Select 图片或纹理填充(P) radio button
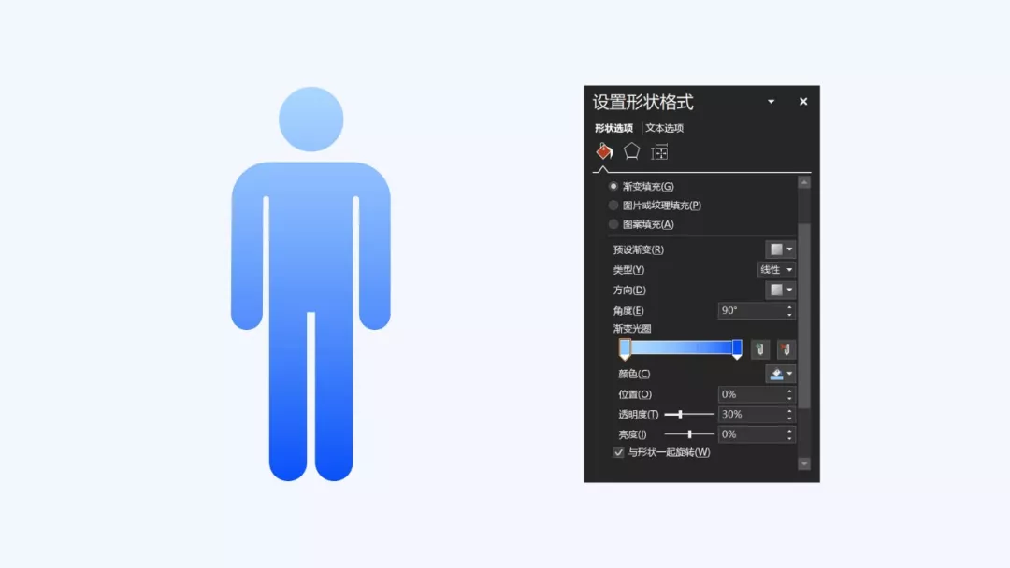Image resolution: width=1010 pixels, height=568 pixels. 613,206
